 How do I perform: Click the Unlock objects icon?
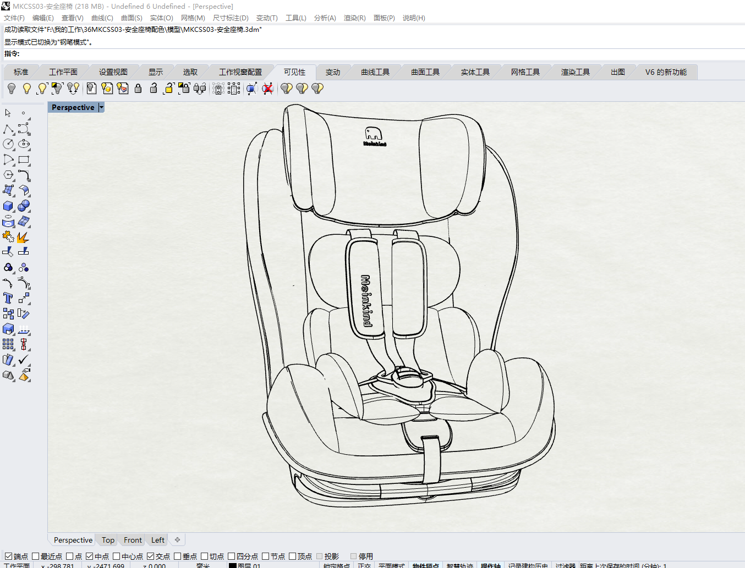(x=153, y=88)
